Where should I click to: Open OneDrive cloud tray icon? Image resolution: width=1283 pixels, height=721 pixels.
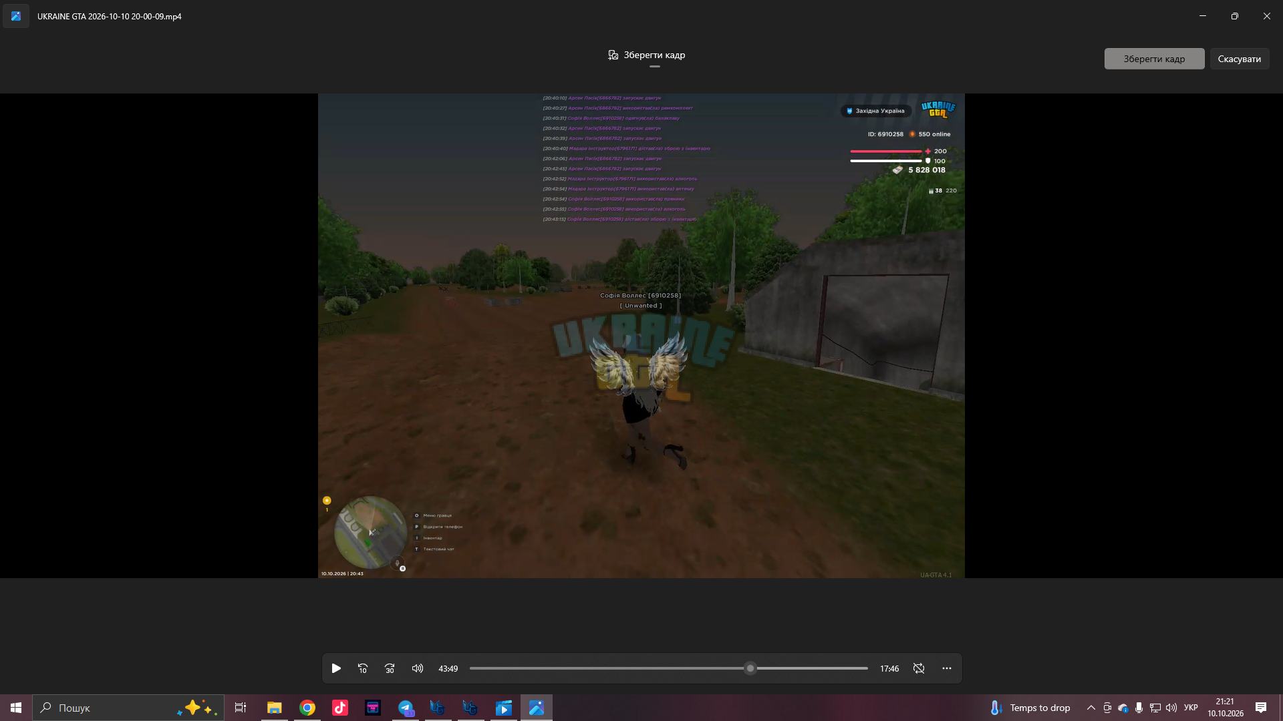click(x=1123, y=708)
